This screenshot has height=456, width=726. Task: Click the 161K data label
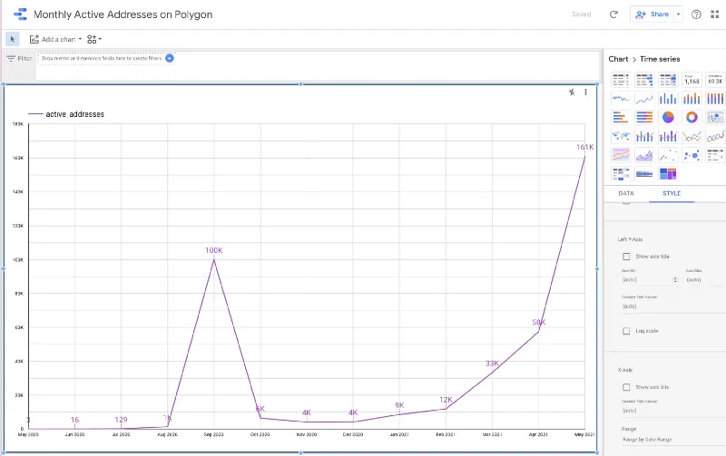(x=584, y=147)
